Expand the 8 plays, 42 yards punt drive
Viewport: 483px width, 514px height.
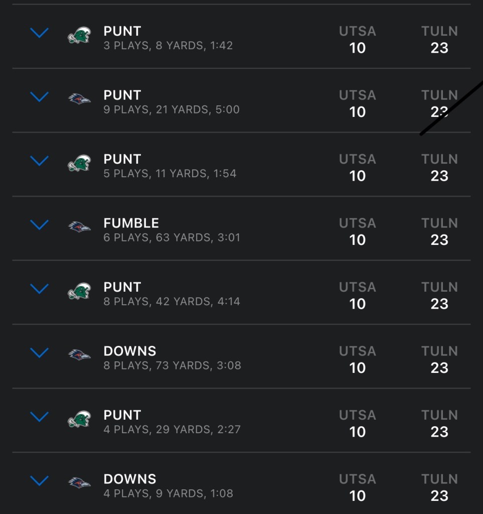coord(39,289)
